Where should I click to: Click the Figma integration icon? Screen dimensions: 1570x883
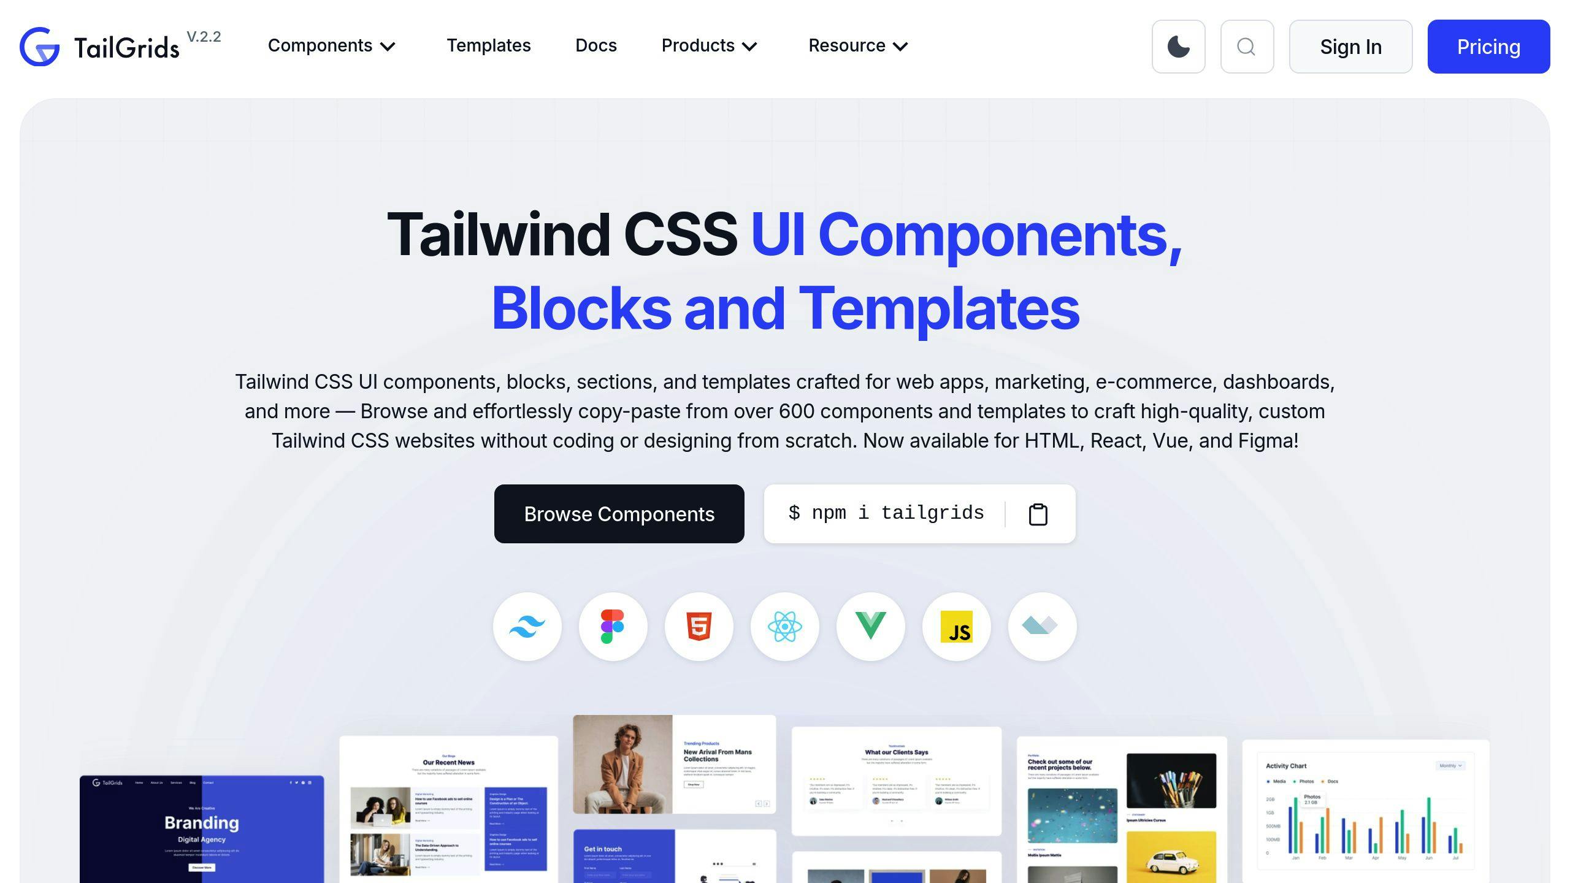coord(613,627)
